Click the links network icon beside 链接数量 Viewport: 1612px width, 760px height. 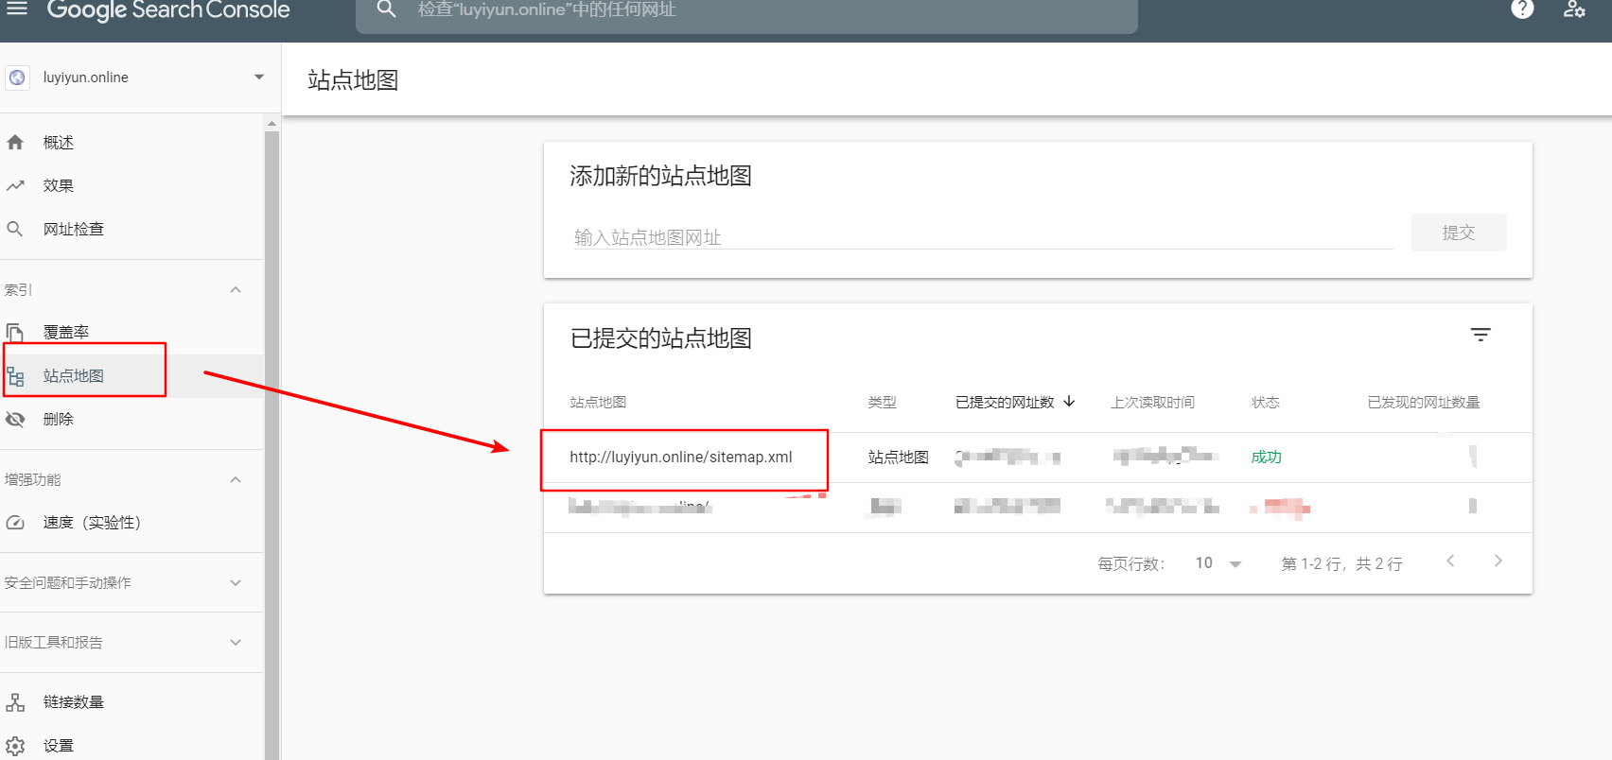pyautogui.click(x=15, y=702)
